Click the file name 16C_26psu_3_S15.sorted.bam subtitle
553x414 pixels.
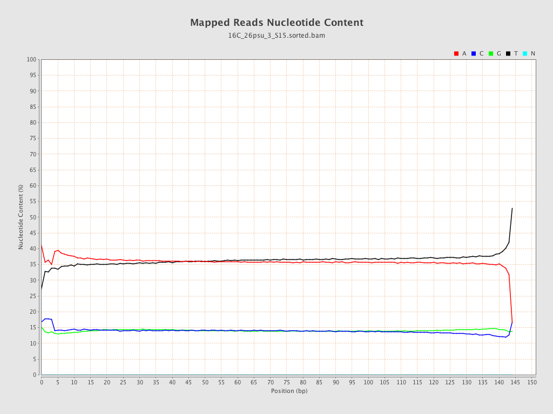click(276, 36)
